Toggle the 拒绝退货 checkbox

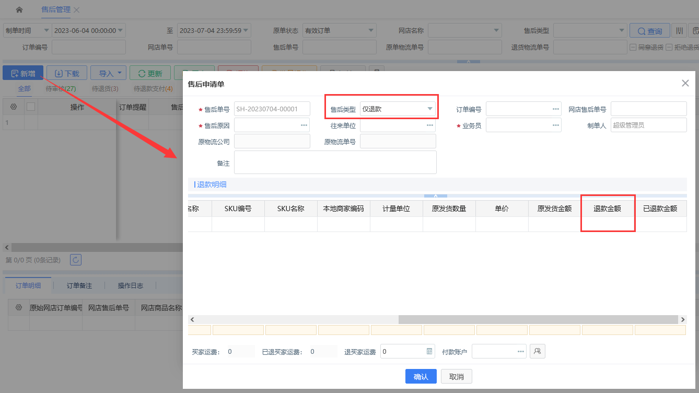pos(669,47)
